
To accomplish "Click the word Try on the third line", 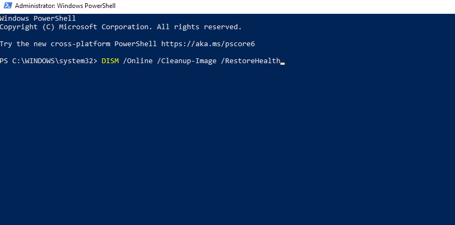I will pos(6,44).
